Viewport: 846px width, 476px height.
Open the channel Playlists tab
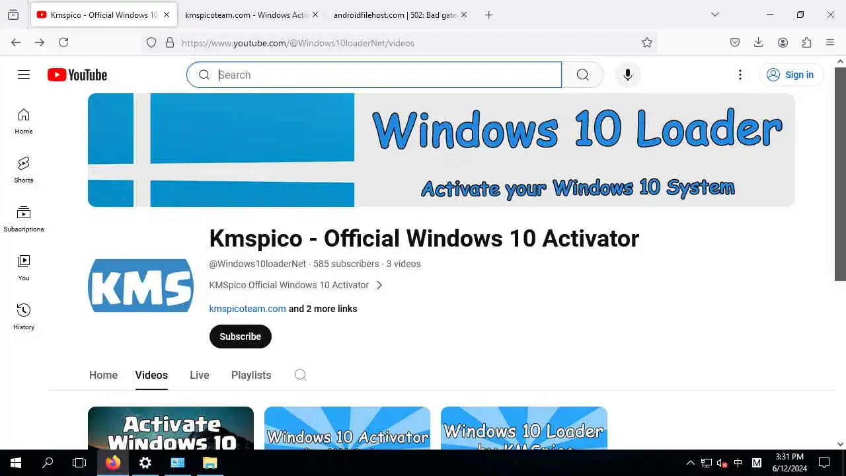(x=251, y=375)
